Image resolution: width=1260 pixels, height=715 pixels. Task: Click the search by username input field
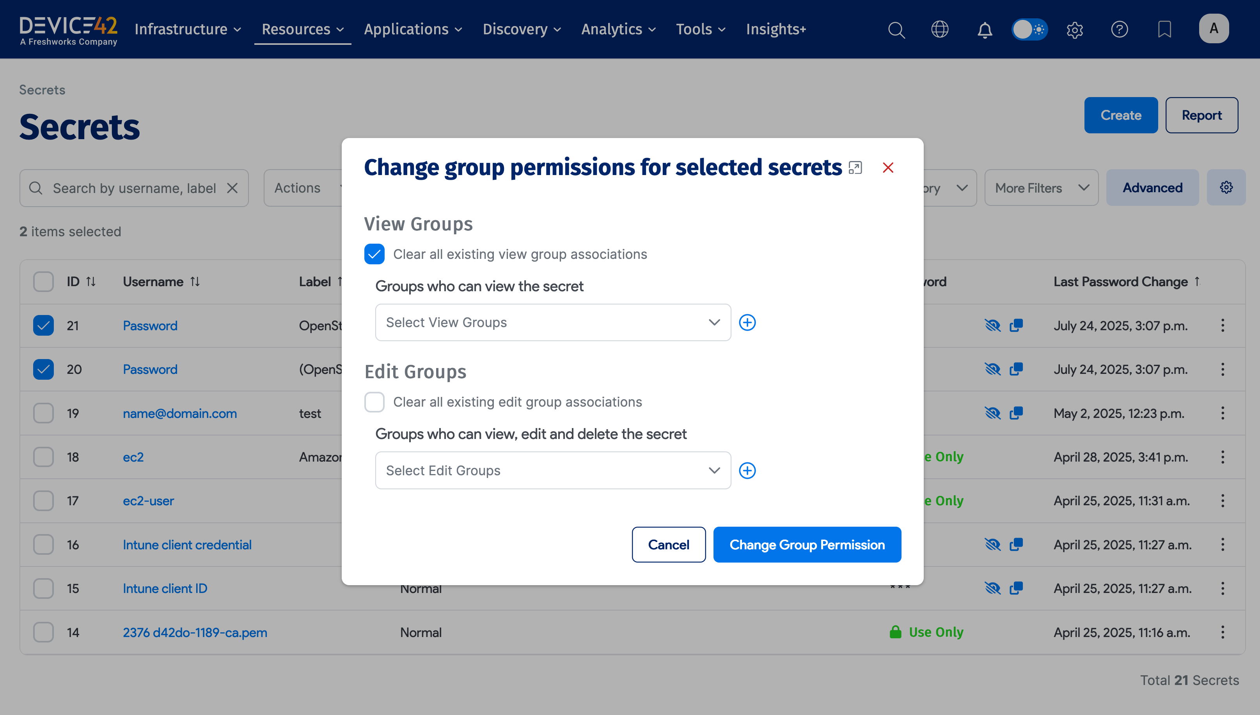pos(134,188)
